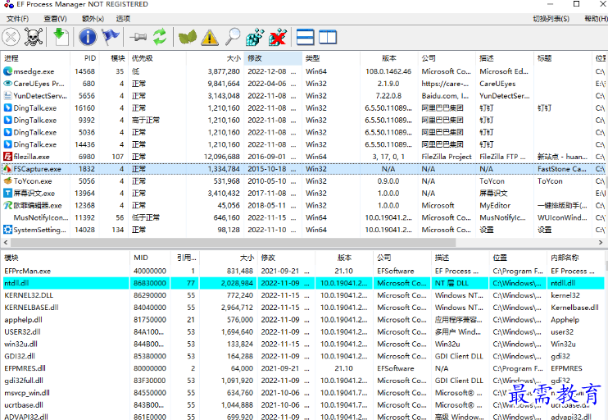The image size is (608, 420).
Task: Switch to horizontal split layout icon
Action: tap(305, 37)
